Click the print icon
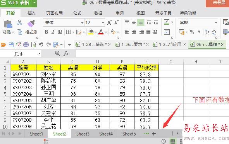This screenshot has width=229, height=144. [26, 44]
